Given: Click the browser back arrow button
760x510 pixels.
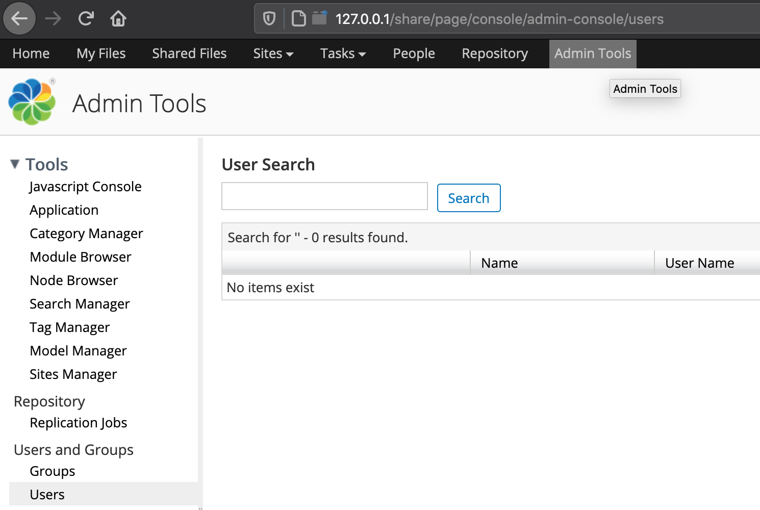Looking at the screenshot, I should [x=19, y=19].
